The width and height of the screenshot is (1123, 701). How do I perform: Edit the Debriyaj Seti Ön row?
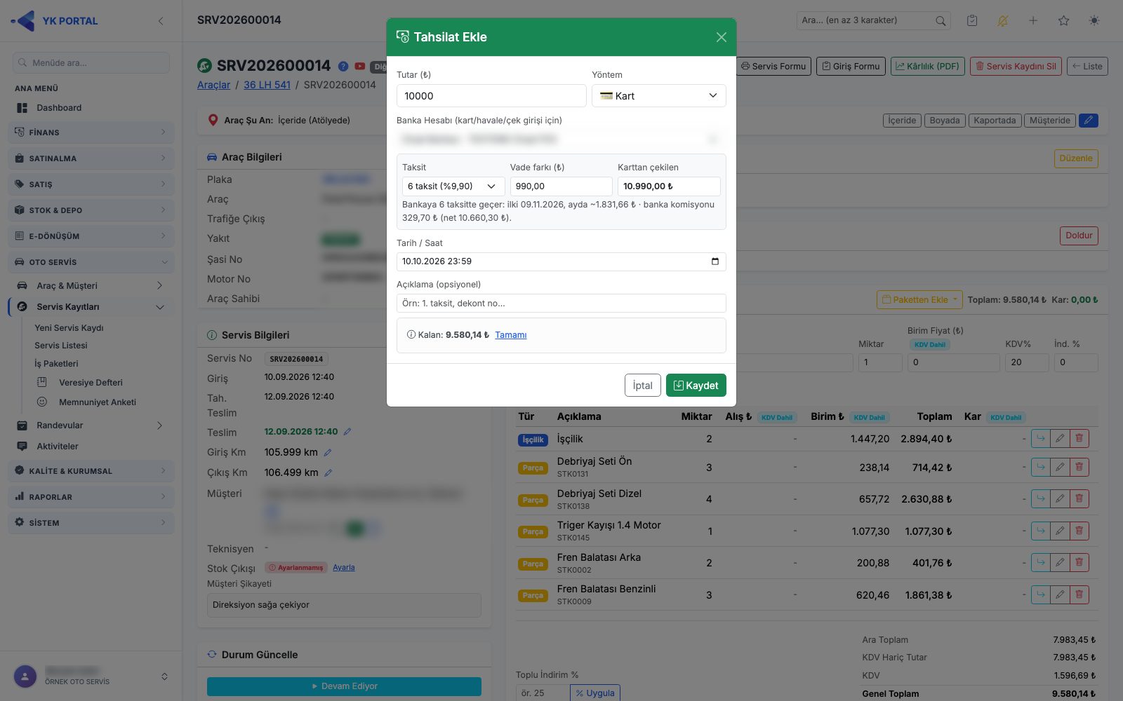1060,468
